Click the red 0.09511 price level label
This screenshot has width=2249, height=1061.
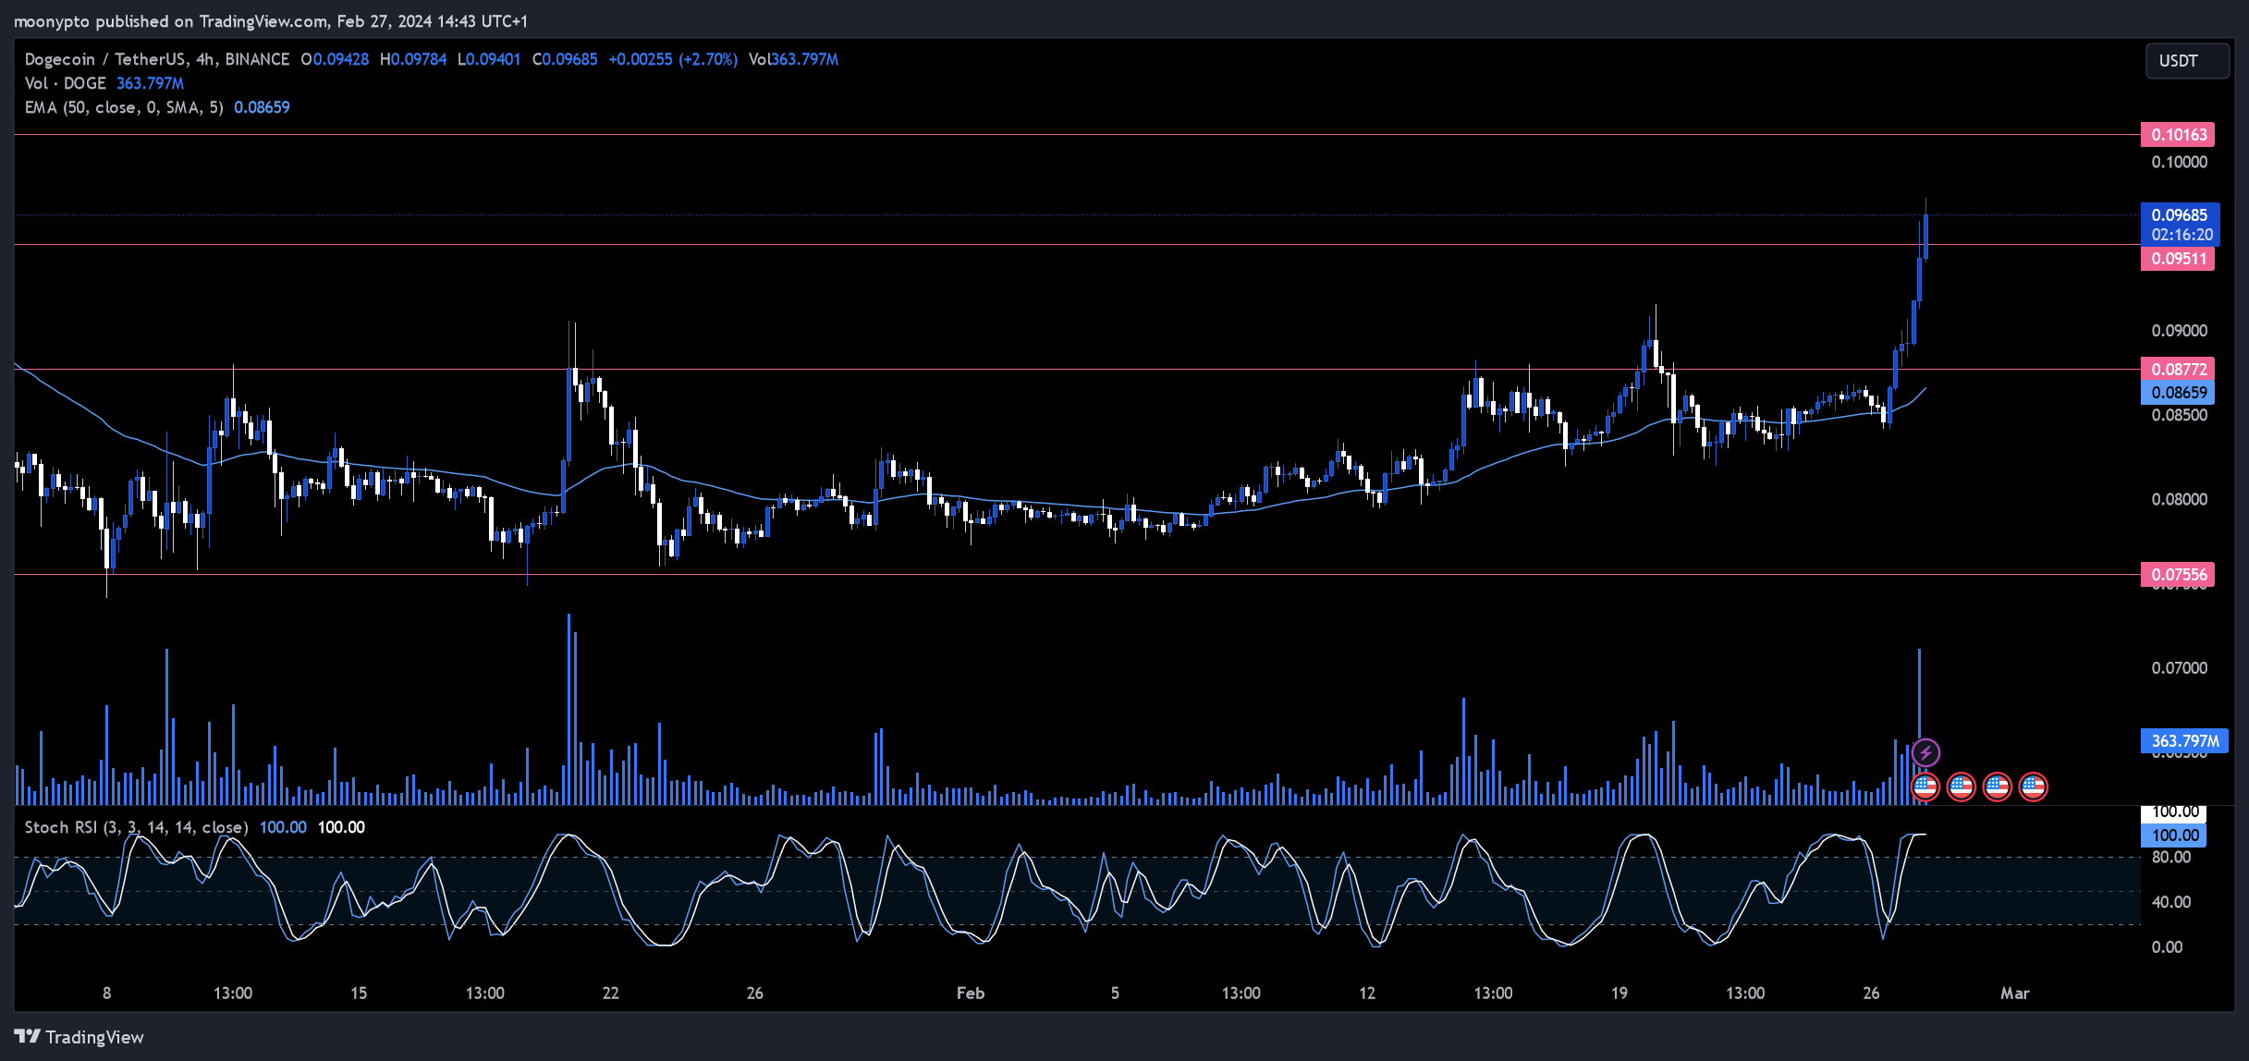[2178, 259]
